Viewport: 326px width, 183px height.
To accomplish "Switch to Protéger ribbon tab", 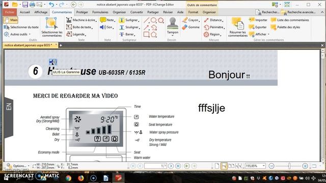I will [82, 12].
